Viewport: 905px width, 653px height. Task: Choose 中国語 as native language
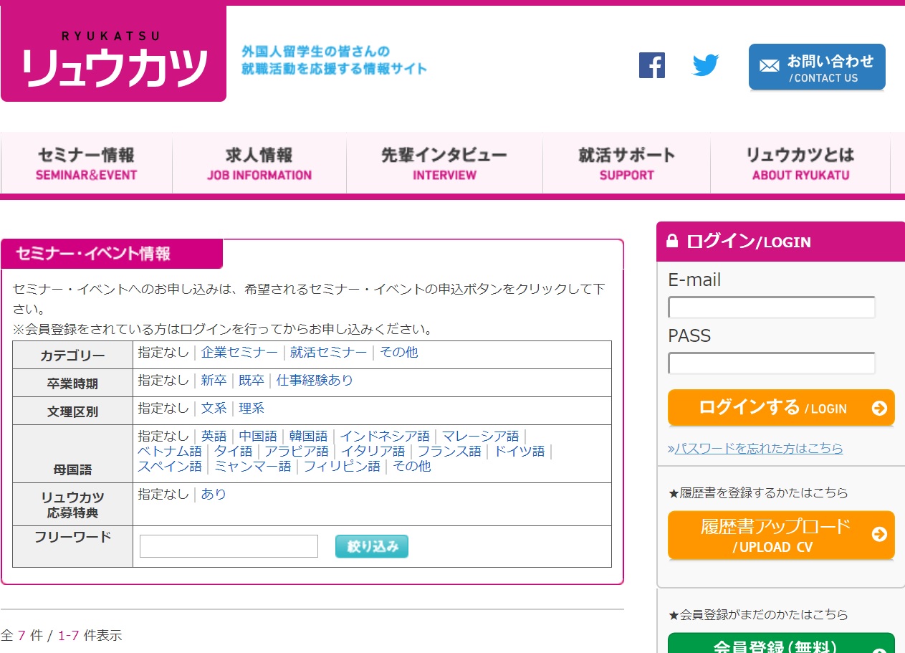tap(258, 437)
